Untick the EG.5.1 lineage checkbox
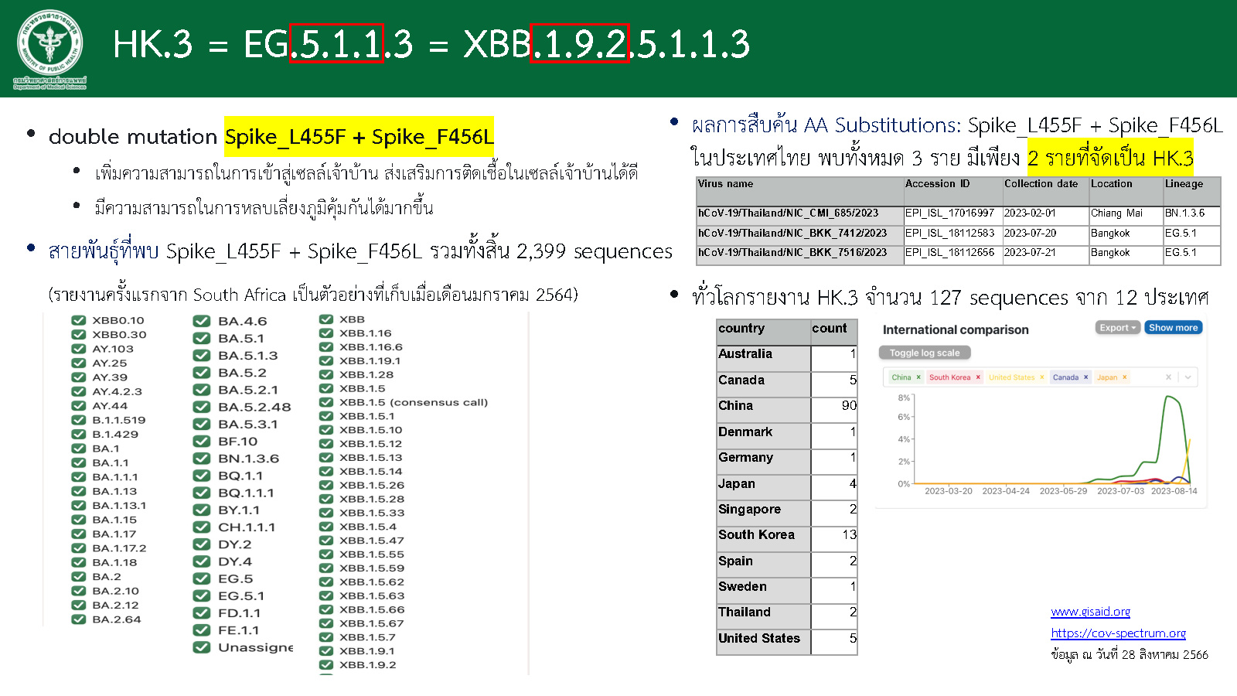The height and width of the screenshot is (696, 1237). [202, 595]
